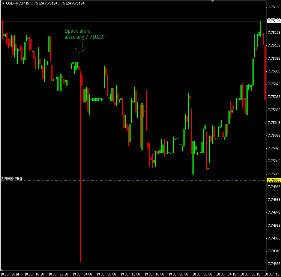Click the '20 Jun 00:00' time axis label
281x277 pixels.
(x=202, y=274)
